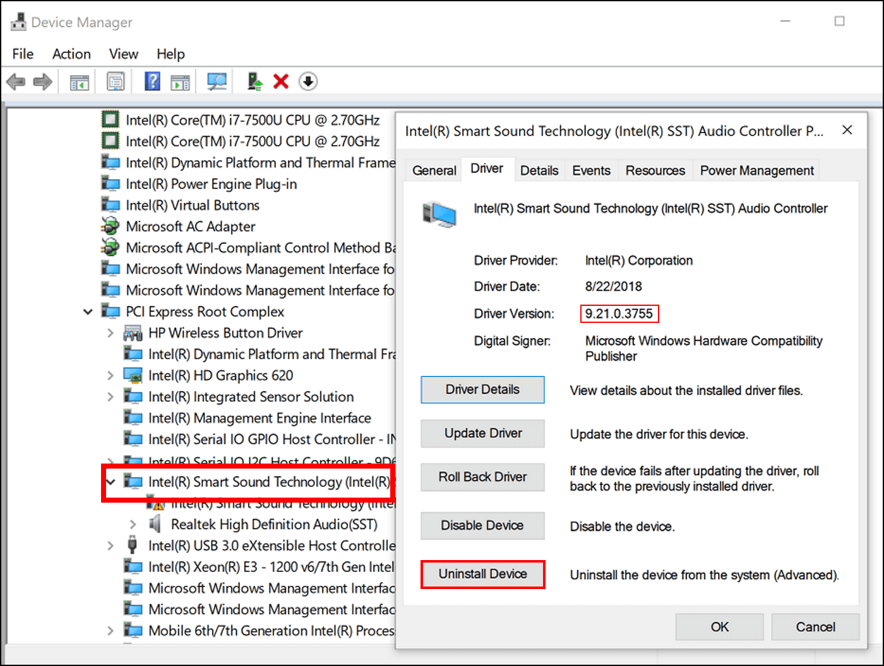884x666 pixels.
Task: Click the PCI Express Root Complex icon
Action: click(110, 312)
